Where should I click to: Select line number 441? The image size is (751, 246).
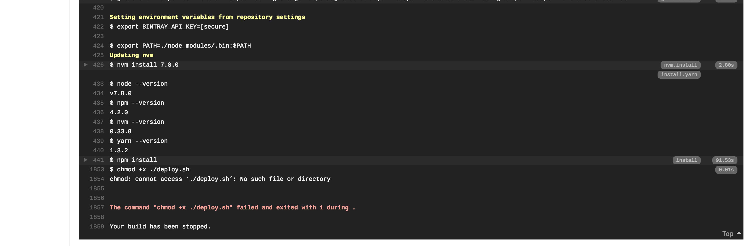click(x=98, y=160)
